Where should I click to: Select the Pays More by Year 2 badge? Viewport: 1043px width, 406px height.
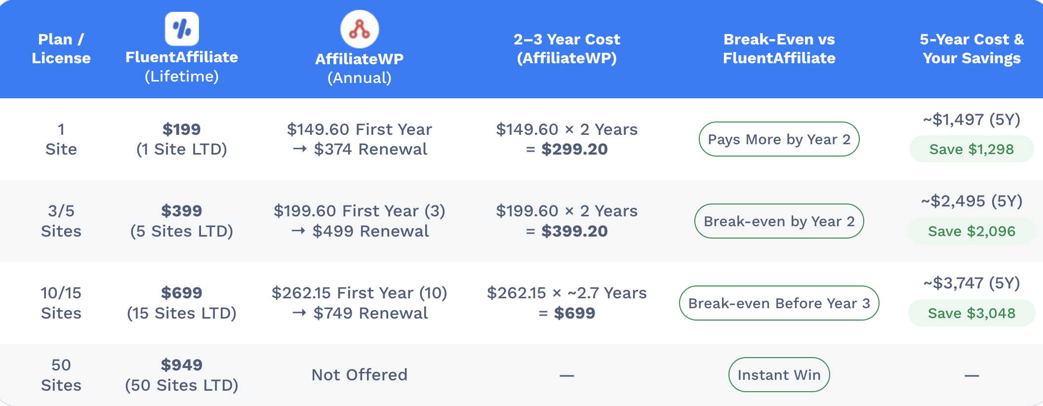coord(779,139)
